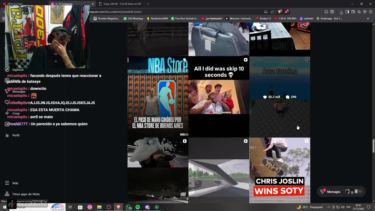Open the xdddddd bookmark

306,18
